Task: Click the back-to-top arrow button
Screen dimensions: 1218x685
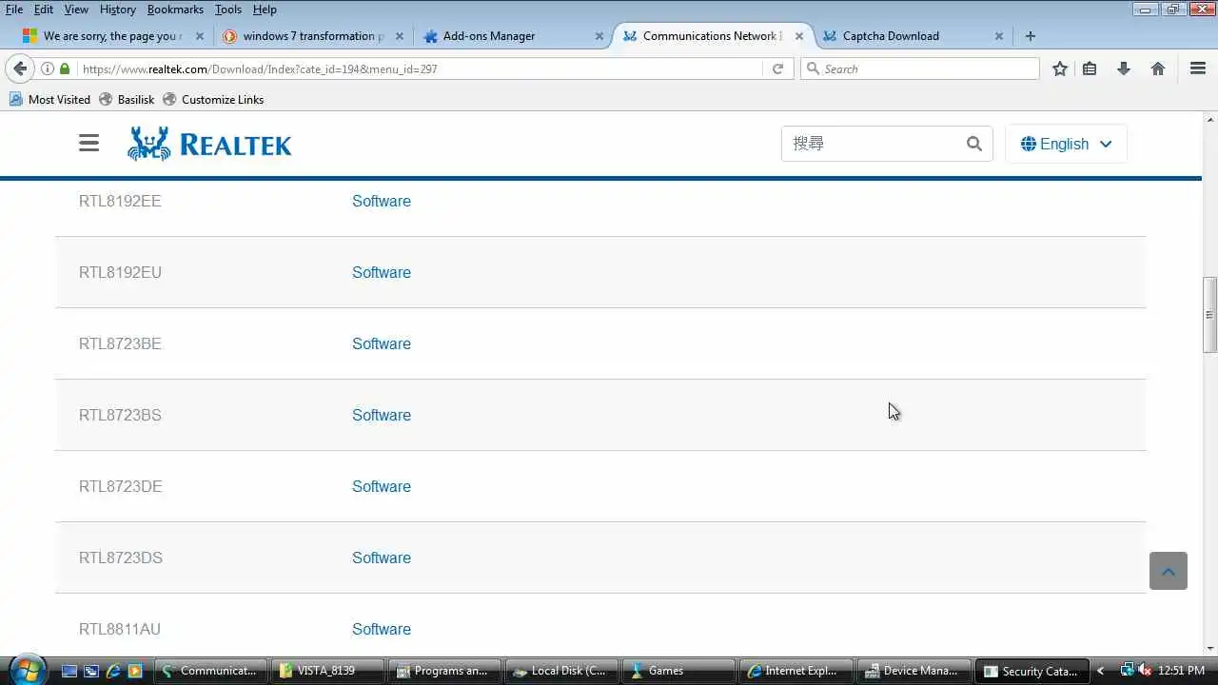Action: [x=1169, y=571]
